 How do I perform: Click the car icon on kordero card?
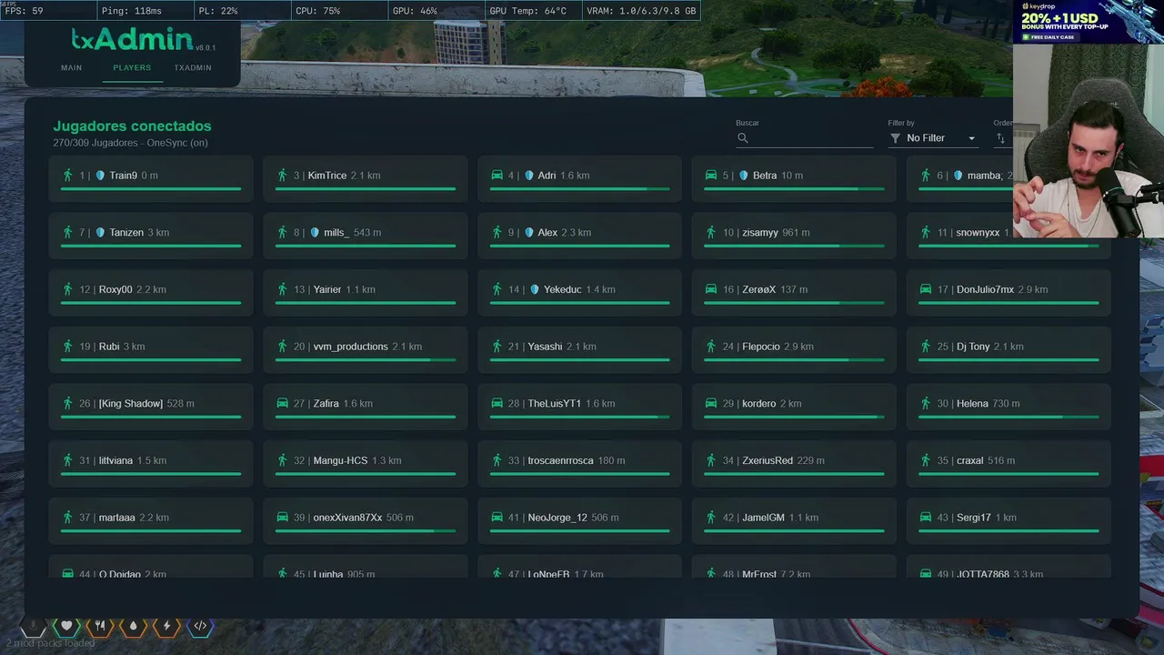click(711, 403)
